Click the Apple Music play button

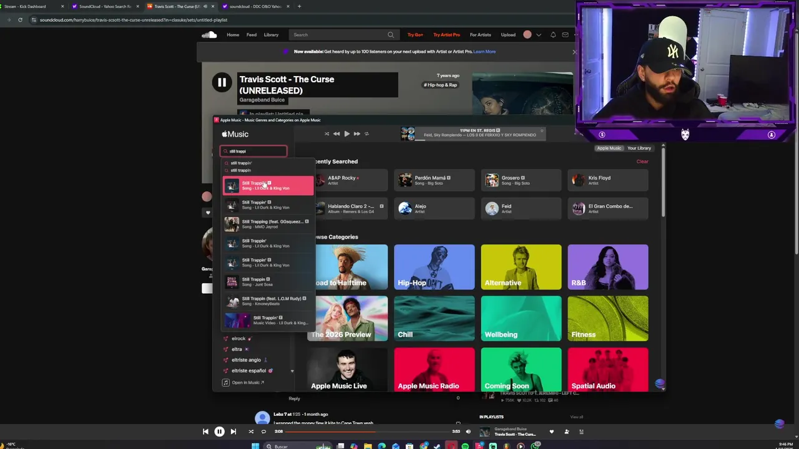(x=346, y=133)
